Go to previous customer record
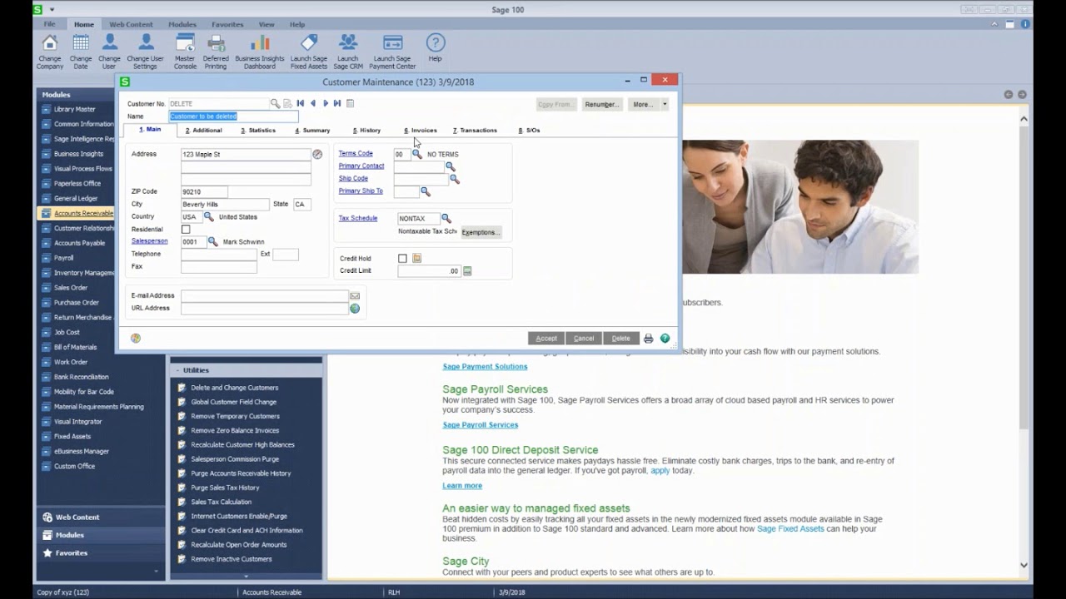 coord(313,103)
